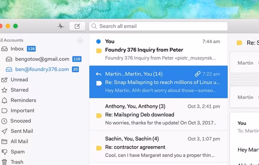Click the reply arrow icon on selected thread

pos(98,74)
